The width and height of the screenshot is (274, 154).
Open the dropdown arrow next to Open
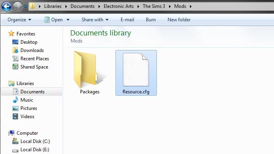pyautogui.click(x=68, y=20)
